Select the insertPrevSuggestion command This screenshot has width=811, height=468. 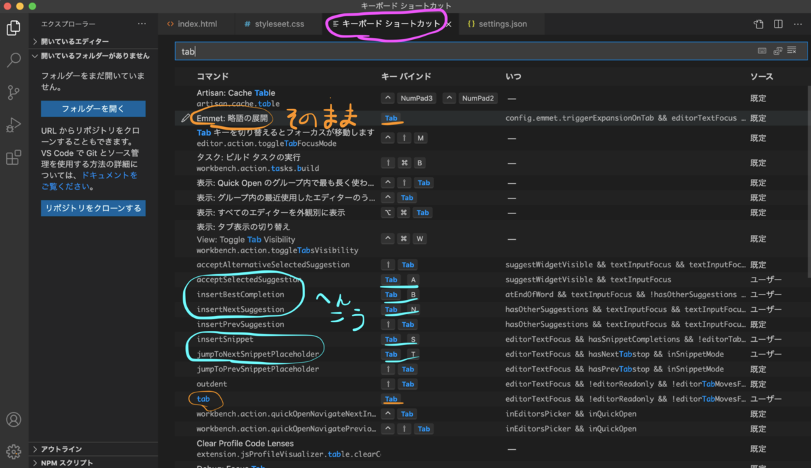click(240, 324)
